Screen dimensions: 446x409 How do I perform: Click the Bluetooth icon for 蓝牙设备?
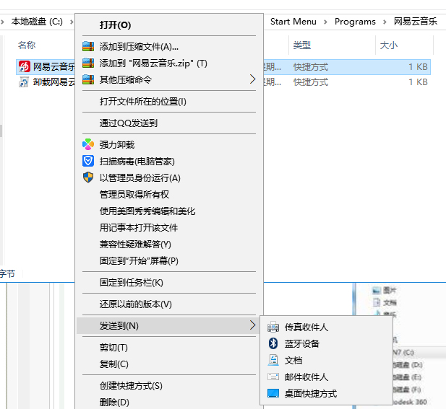tap(273, 343)
